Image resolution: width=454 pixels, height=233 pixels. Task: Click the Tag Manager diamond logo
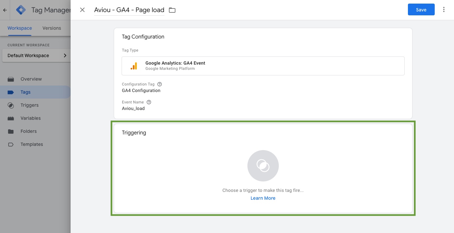tap(21, 10)
